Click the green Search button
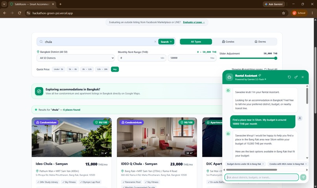The image size is (317, 188). pyautogui.click(x=166, y=42)
